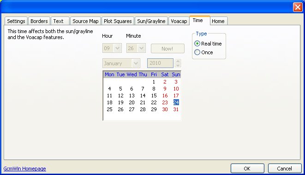Screen dimensions: 305x175
Task: Select day 29 in the calendar
Action: coord(154,109)
